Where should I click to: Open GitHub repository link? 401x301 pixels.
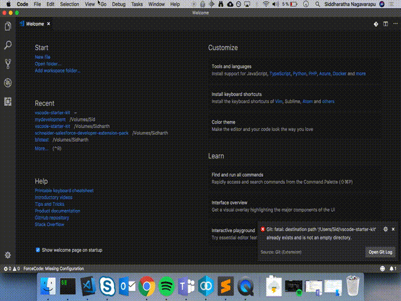pos(51,218)
